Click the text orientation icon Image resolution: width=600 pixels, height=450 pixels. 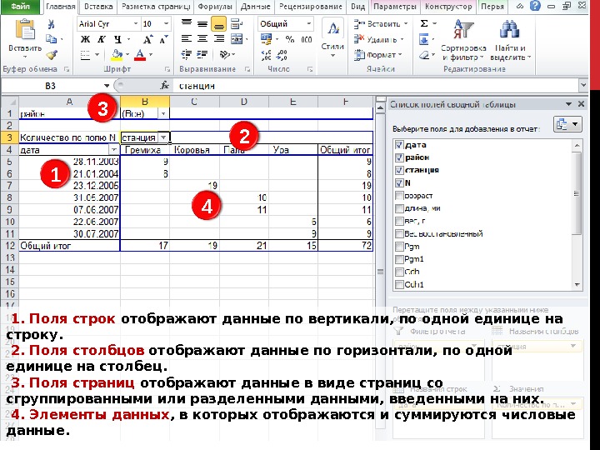(x=225, y=55)
